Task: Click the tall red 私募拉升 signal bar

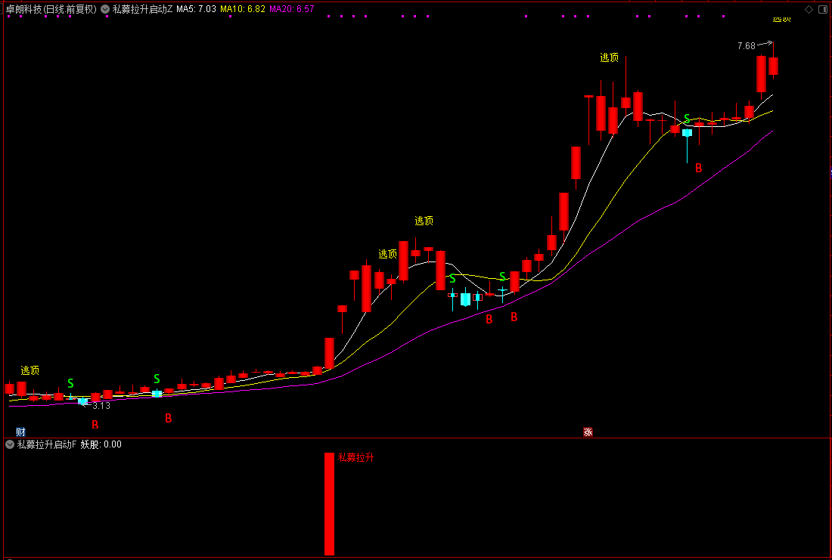Action: (x=329, y=504)
